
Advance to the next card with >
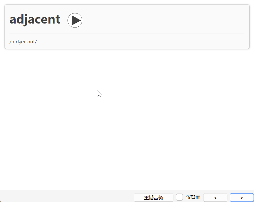pyautogui.click(x=242, y=198)
